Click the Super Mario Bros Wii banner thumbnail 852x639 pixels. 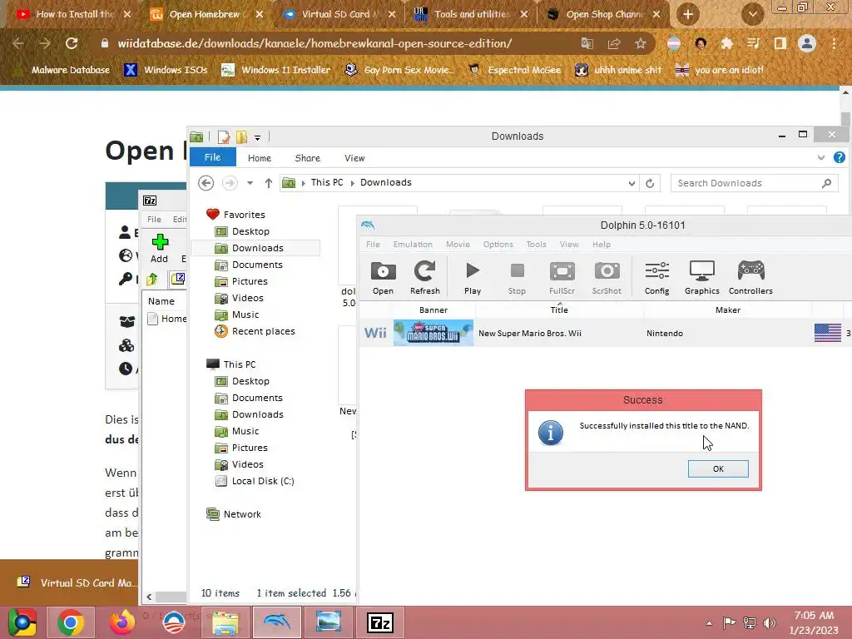433,333
